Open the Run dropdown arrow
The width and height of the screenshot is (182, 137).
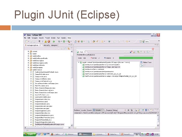point(66,41)
